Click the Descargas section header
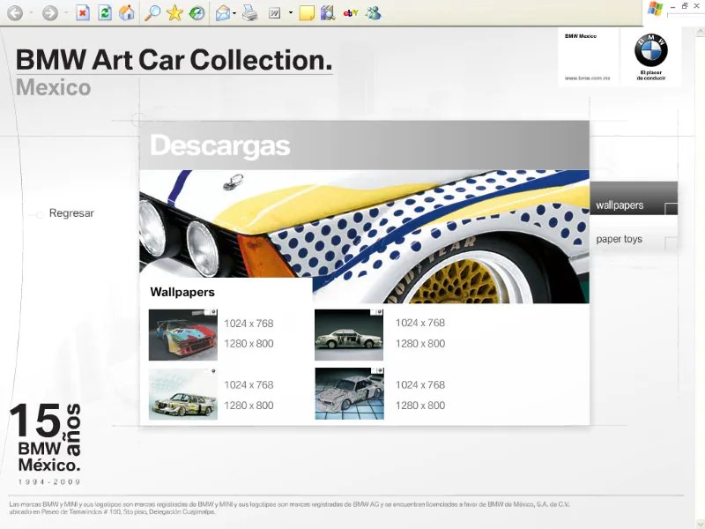Image resolution: width=705 pixels, height=529 pixels. tap(220, 146)
